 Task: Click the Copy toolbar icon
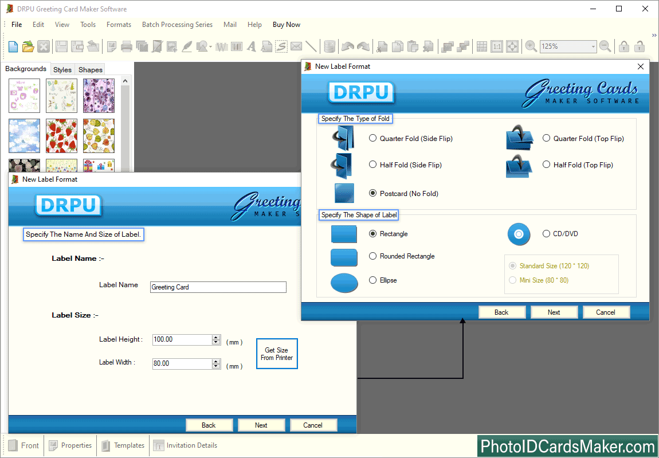coord(398,46)
